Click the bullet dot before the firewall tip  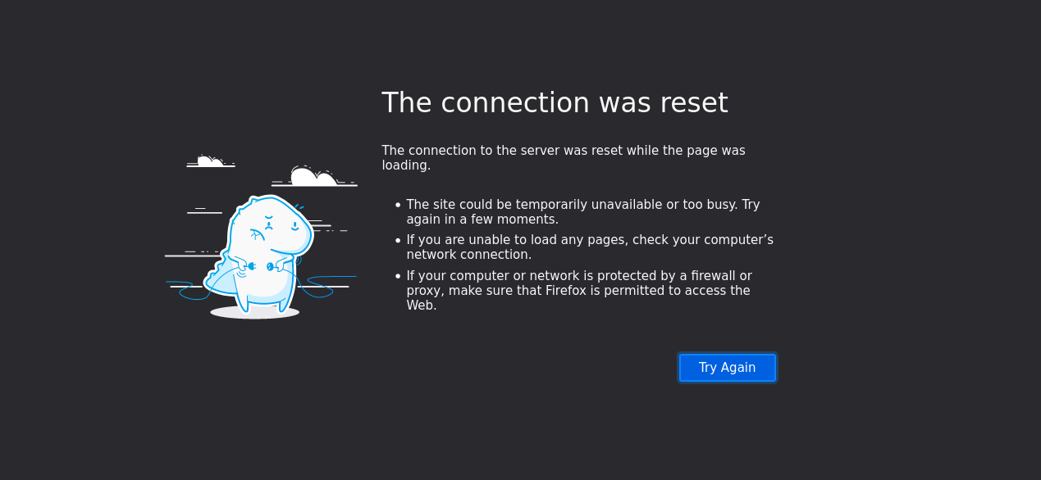pyautogui.click(x=398, y=277)
